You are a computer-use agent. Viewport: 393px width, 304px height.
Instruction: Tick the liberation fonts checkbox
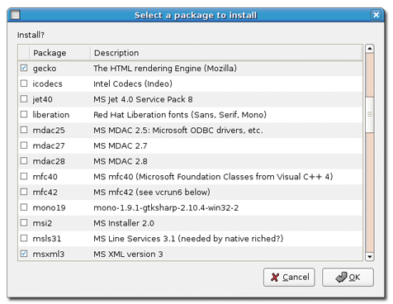pyautogui.click(x=24, y=114)
